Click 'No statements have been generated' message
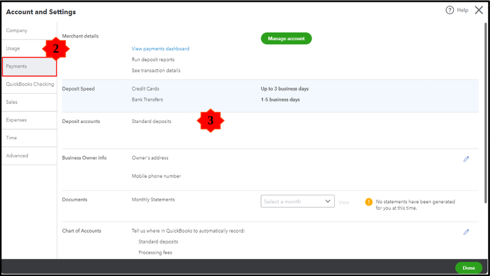Viewport: 490px width, 276px height. (415, 205)
